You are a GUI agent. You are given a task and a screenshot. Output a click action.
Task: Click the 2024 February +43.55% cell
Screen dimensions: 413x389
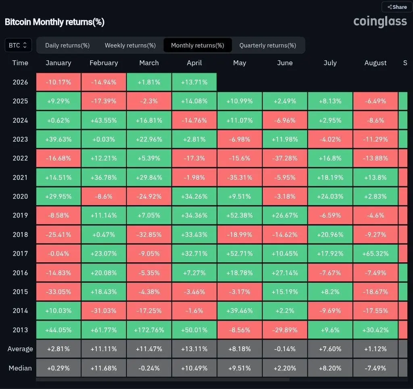click(x=104, y=120)
